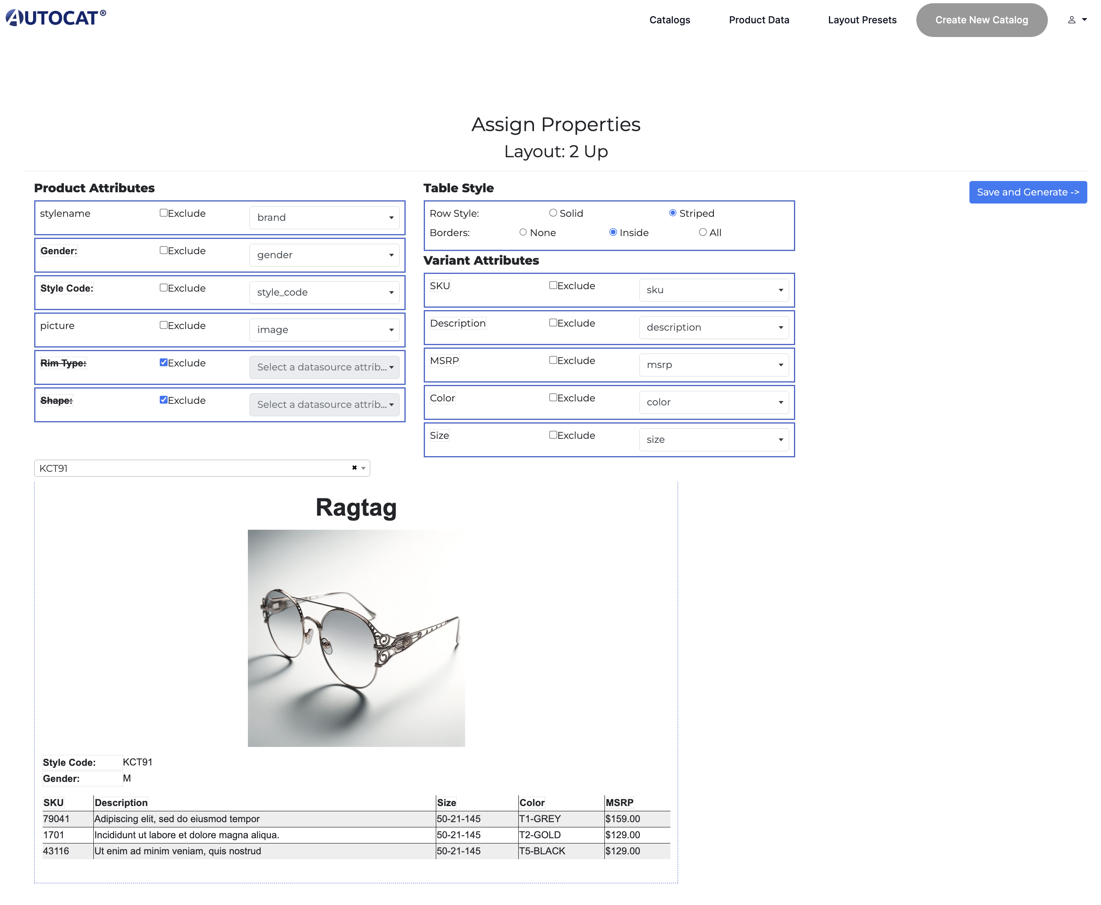This screenshot has height=905, width=1101.
Task: Select the All borders option
Action: click(703, 232)
